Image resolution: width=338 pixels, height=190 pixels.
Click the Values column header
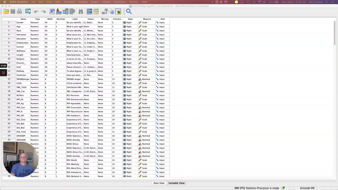click(x=91, y=19)
